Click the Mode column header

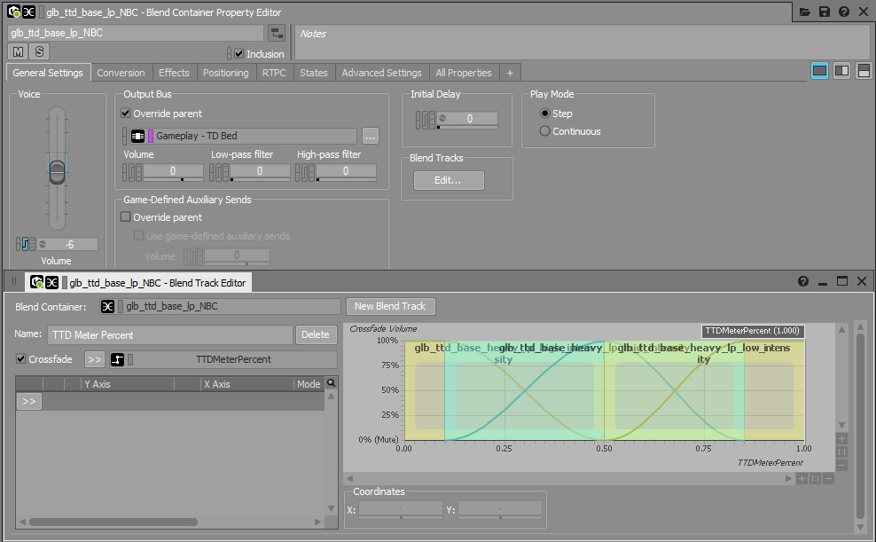pyautogui.click(x=309, y=384)
